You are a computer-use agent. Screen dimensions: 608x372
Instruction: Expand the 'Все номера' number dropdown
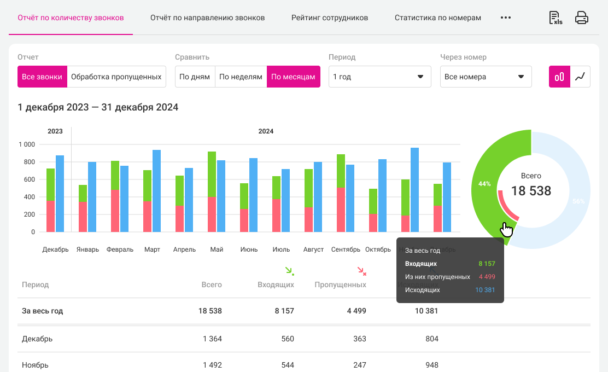[486, 77]
